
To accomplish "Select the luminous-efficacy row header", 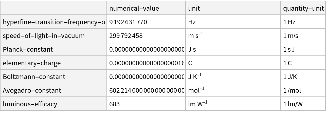I will pyautogui.click(x=53, y=104).
